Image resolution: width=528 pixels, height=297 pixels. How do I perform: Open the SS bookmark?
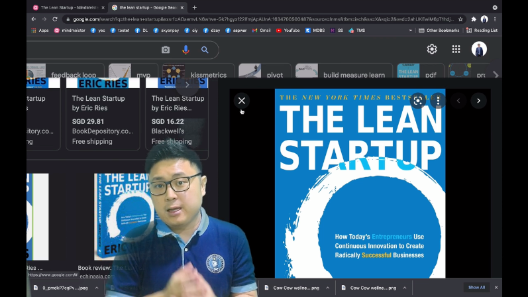337,30
